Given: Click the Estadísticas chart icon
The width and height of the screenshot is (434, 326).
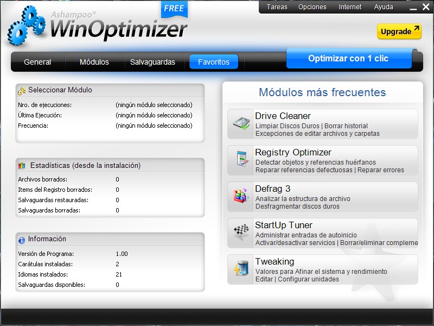Looking at the screenshot, I should pos(22,166).
